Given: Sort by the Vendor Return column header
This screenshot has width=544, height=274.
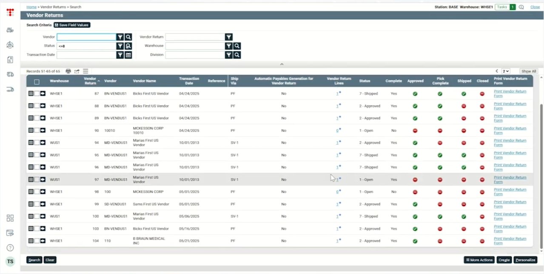Looking at the screenshot, I should pyautogui.click(x=90, y=81).
